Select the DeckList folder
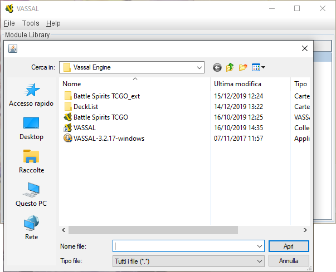Screen dimensions: 336x272 tap(81, 106)
